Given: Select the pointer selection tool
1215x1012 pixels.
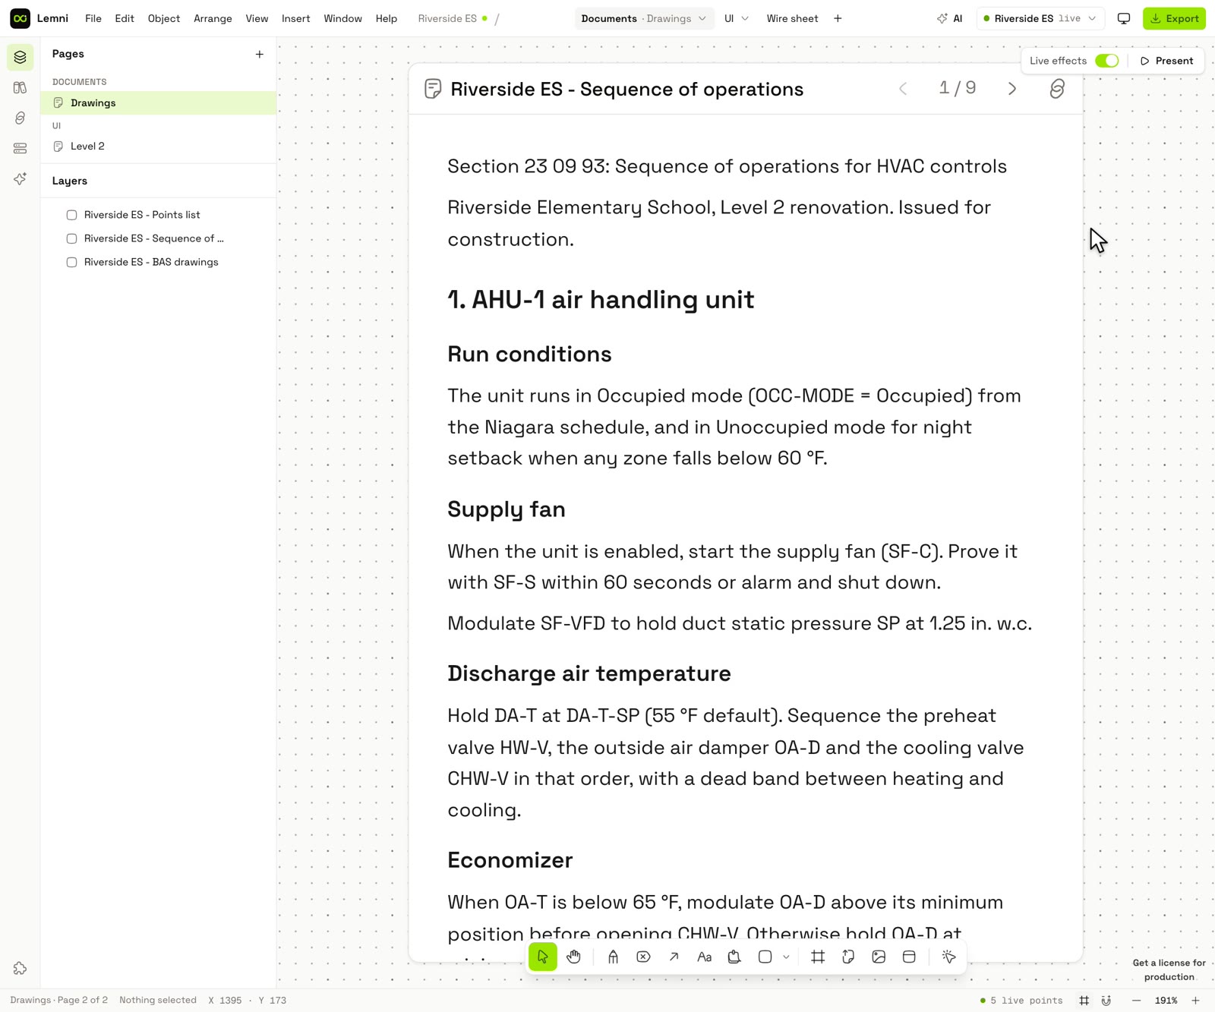Looking at the screenshot, I should coord(542,957).
